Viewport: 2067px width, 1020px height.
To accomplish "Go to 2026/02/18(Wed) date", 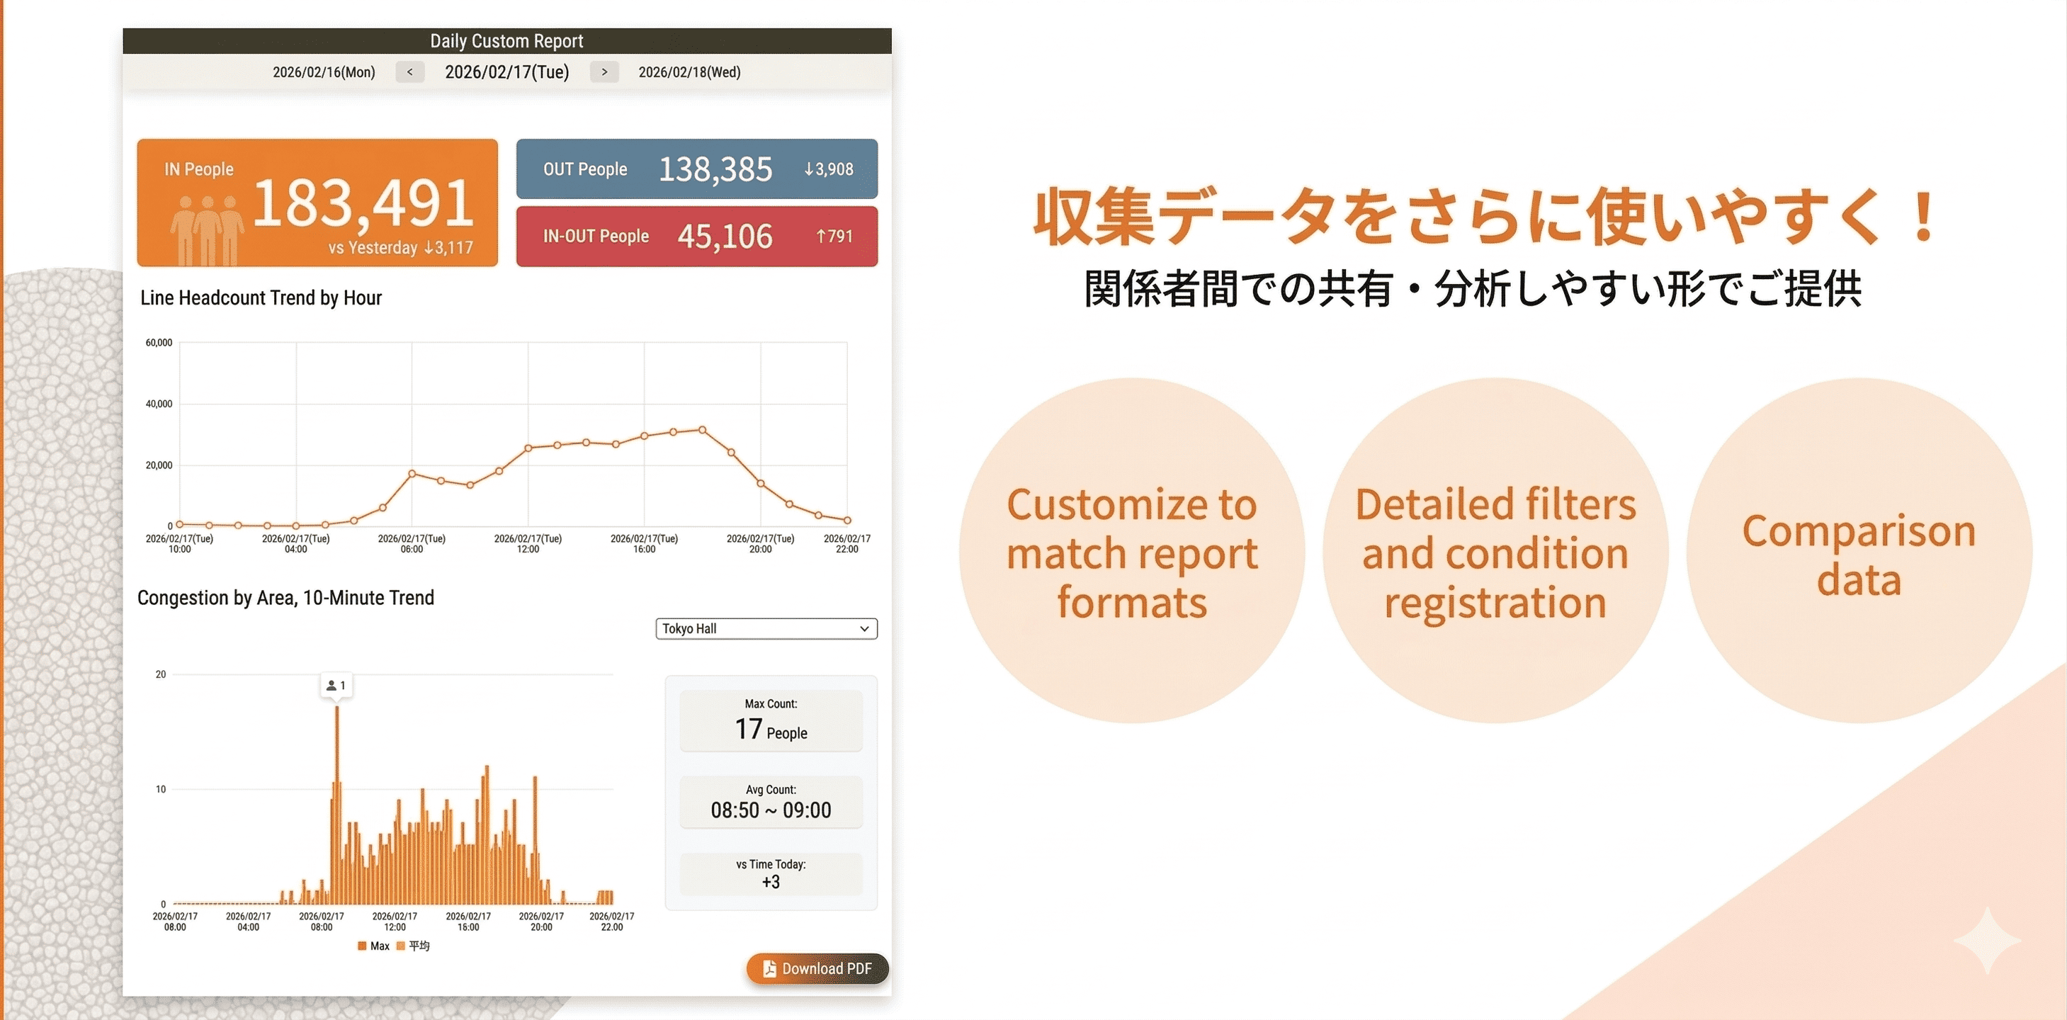I will [689, 72].
